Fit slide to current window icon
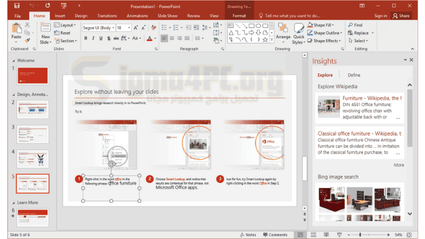Viewport: 425px width, 239px height. point(409,234)
